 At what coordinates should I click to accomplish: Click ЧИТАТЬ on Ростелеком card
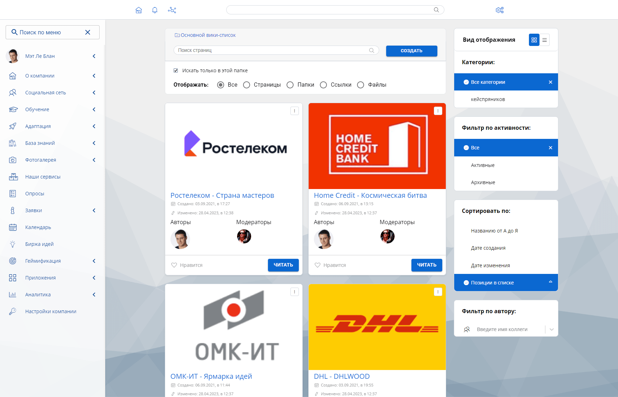click(283, 265)
